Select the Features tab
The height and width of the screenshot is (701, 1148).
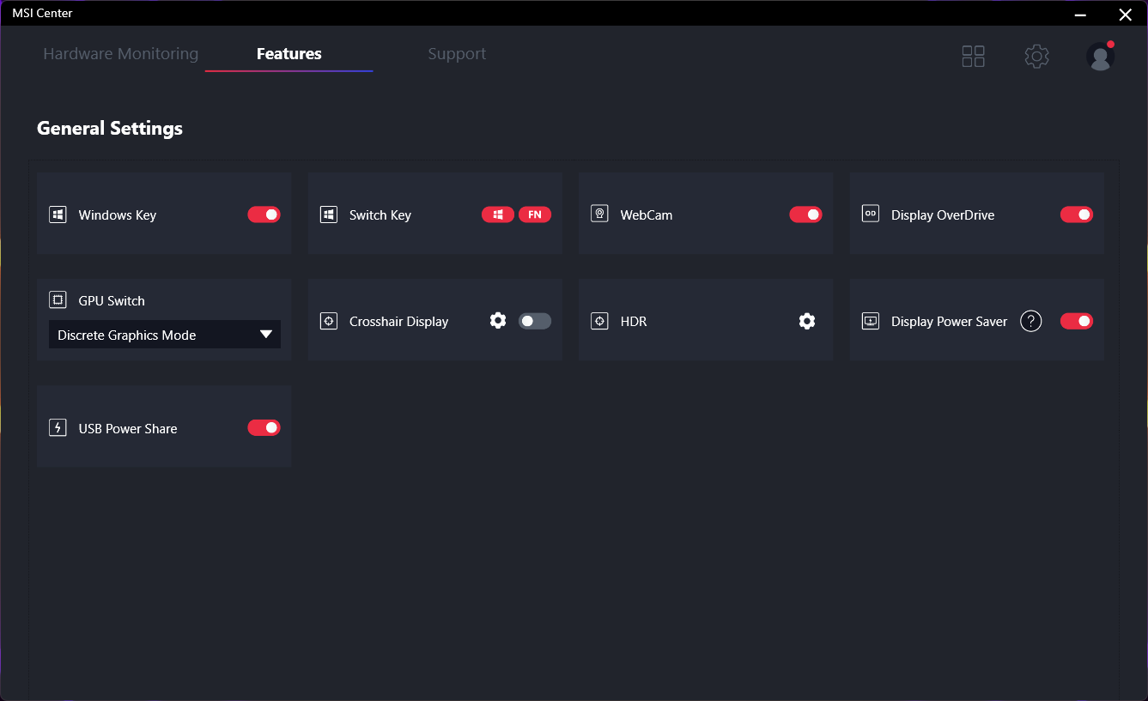(x=289, y=53)
